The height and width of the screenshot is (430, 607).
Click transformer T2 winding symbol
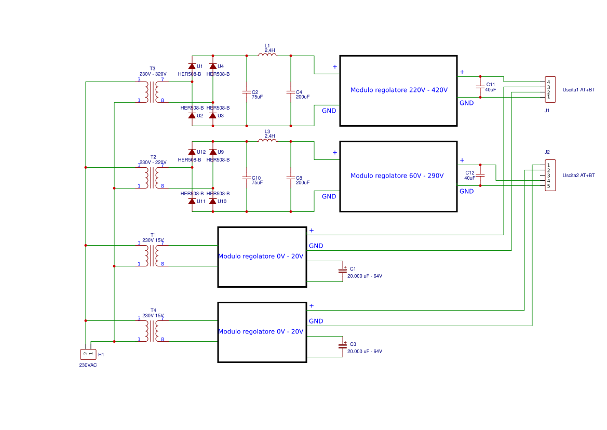(152, 177)
